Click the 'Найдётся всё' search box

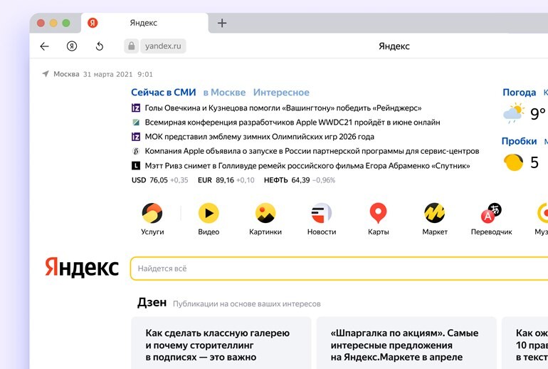[334, 269]
